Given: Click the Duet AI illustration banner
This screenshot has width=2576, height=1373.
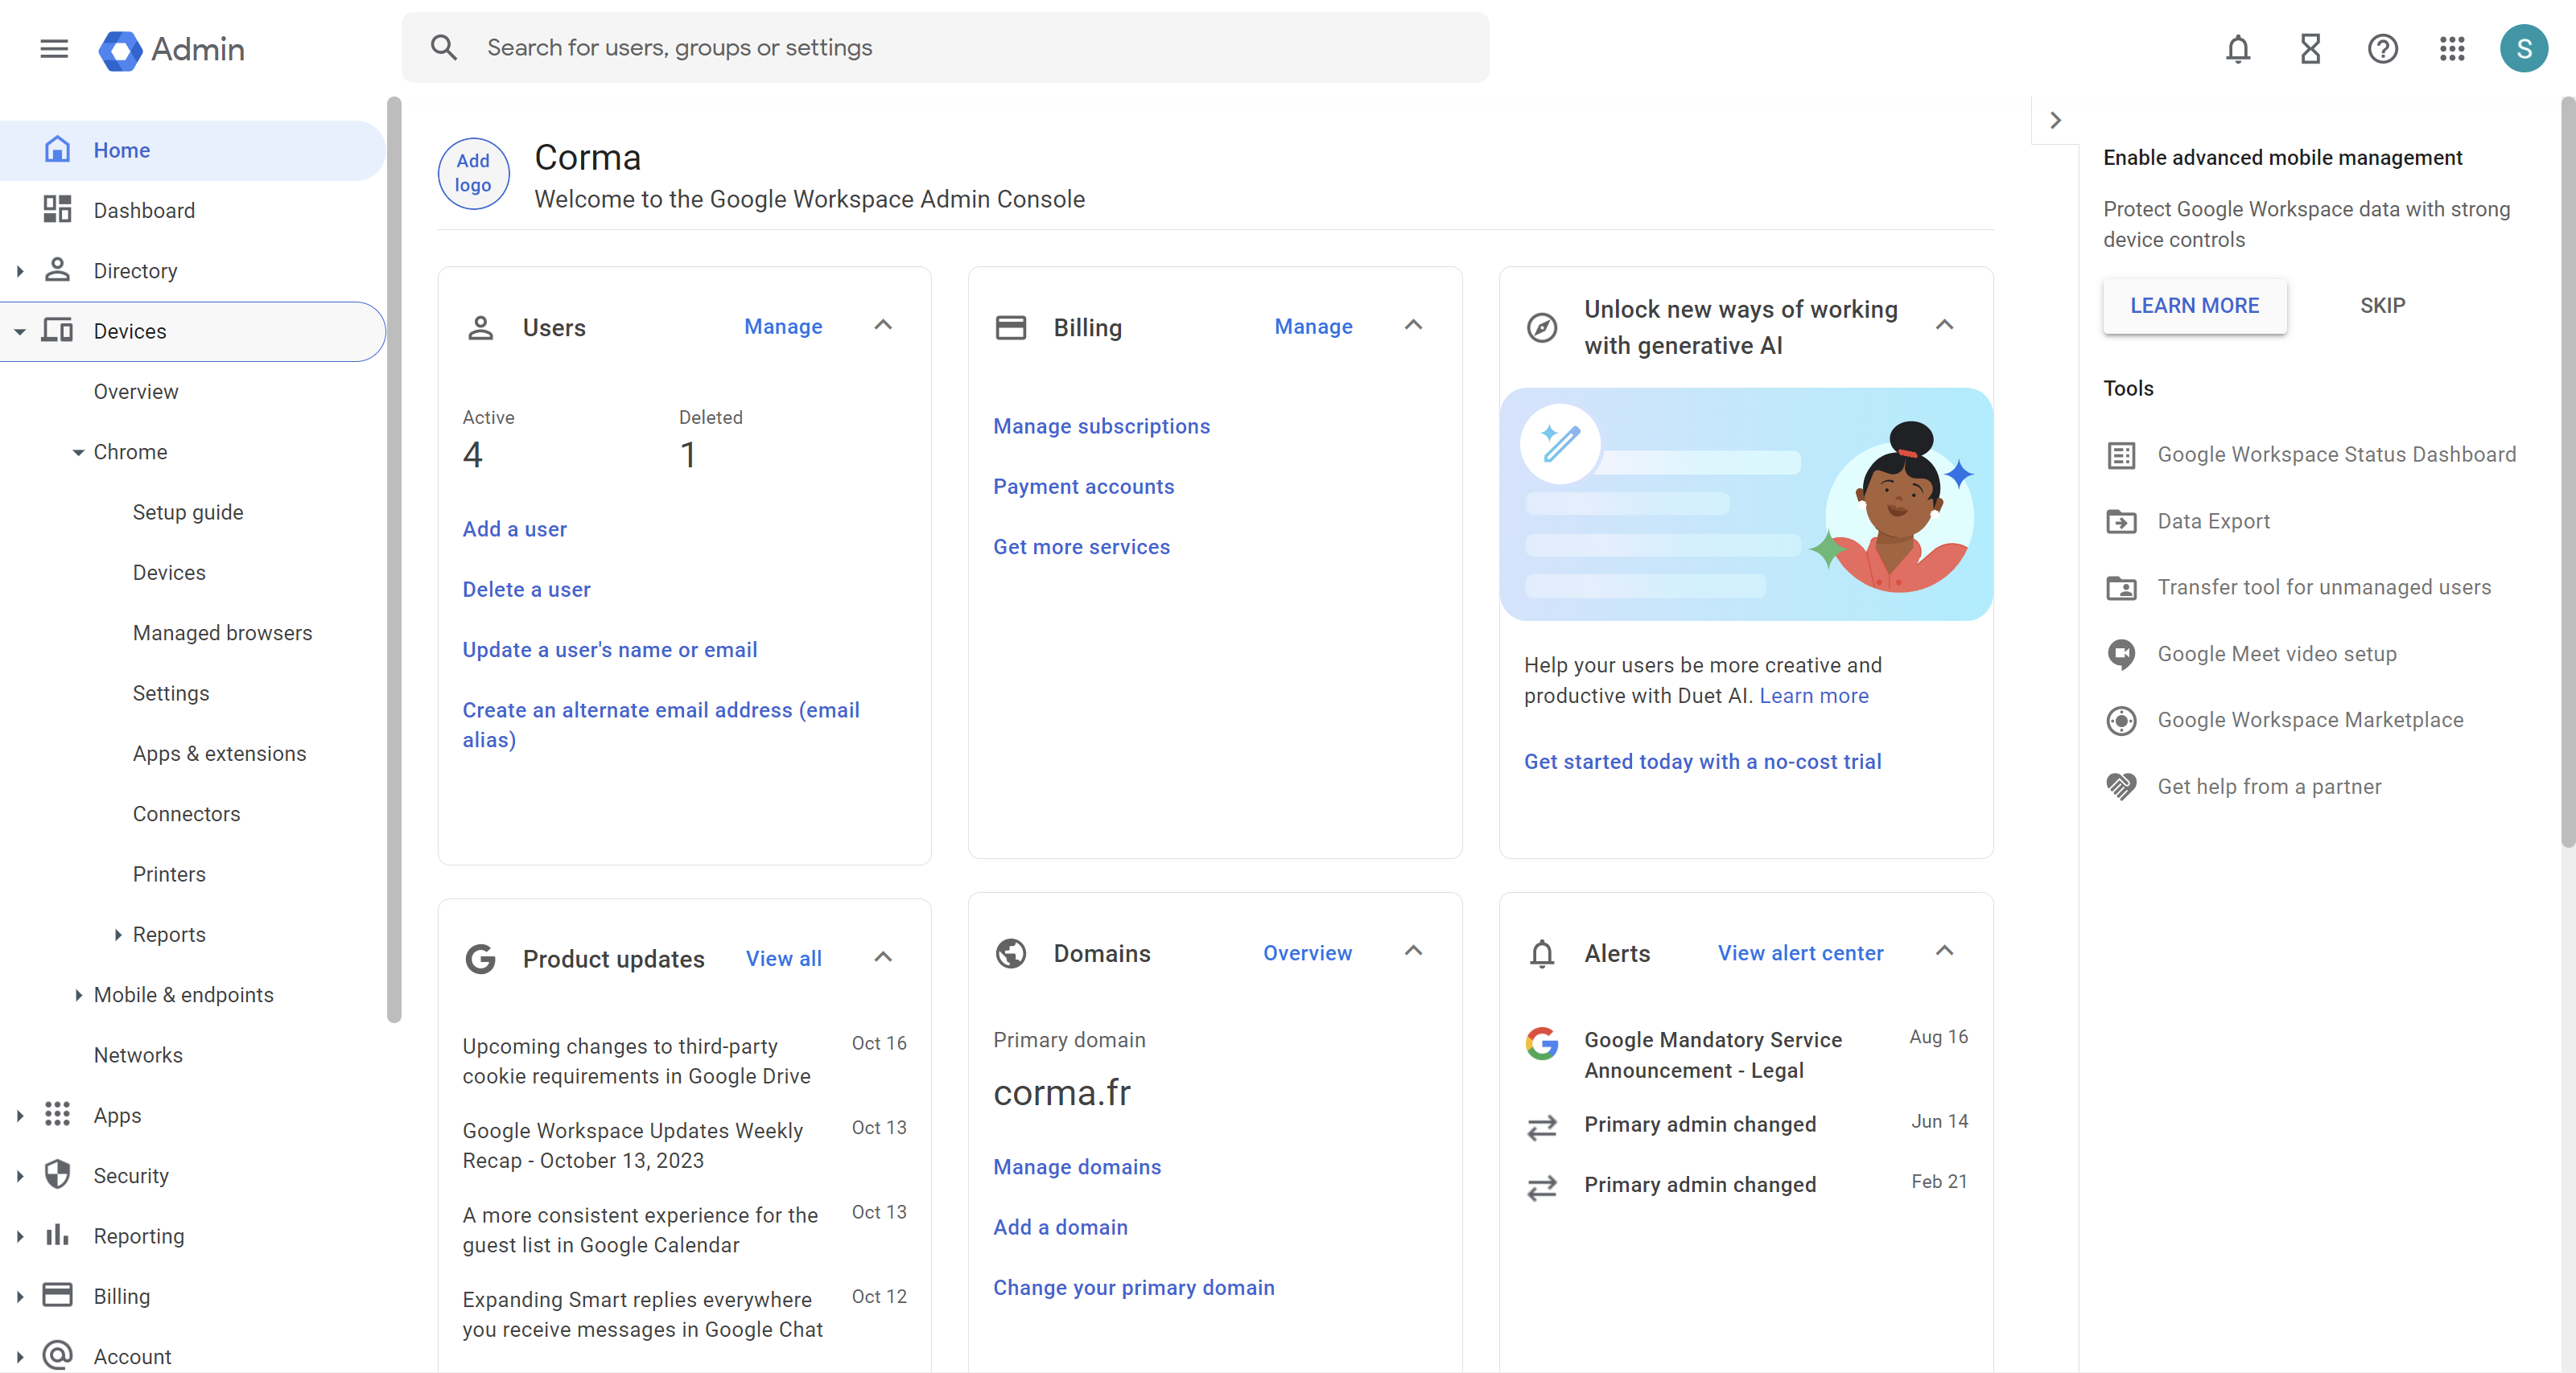Looking at the screenshot, I should coord(1745,504).
